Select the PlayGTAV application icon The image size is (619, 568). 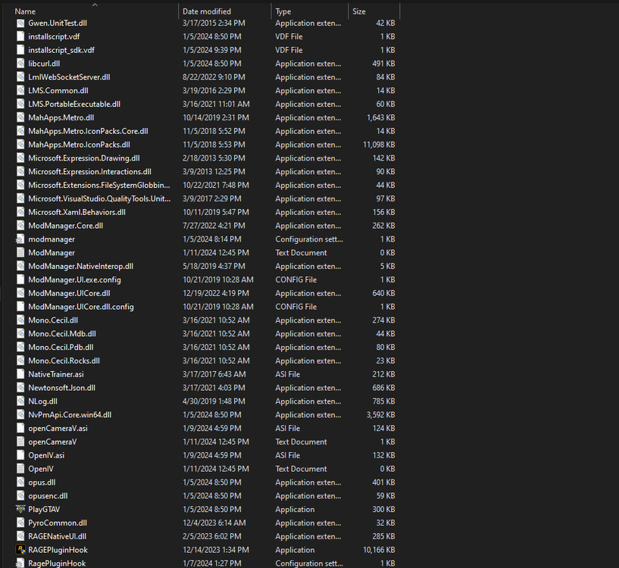(20, 509)
